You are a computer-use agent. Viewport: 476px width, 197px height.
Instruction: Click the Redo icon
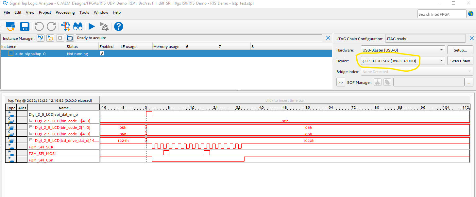(51, 26)
